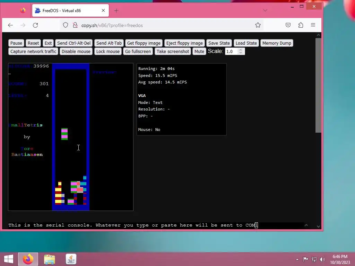Click the Save State button
This screenshot has width=355, height=266.
click(219, 43)
